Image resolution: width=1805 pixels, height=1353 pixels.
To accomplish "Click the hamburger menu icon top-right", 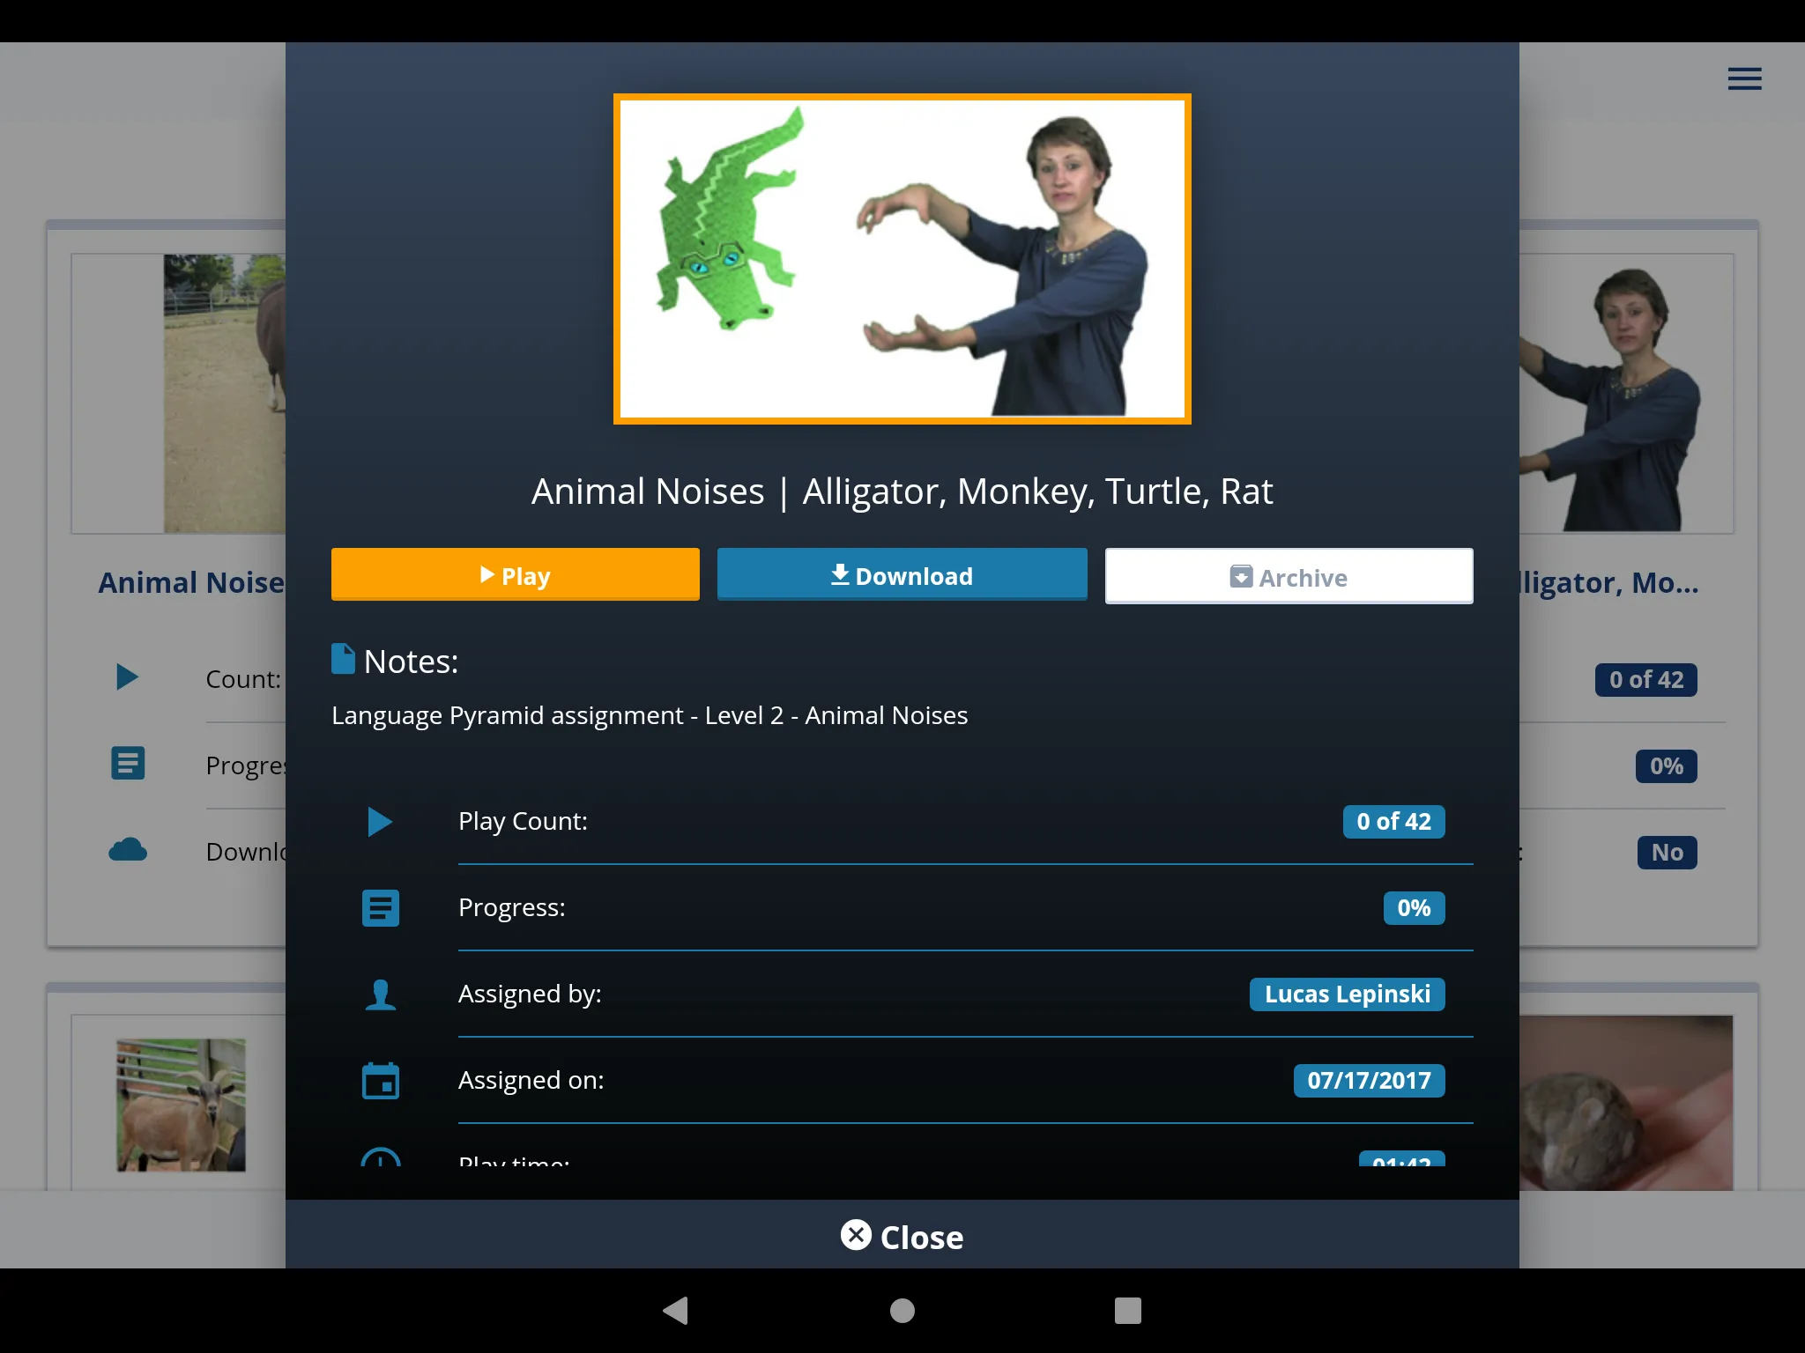I will (x=1745, y=78).
